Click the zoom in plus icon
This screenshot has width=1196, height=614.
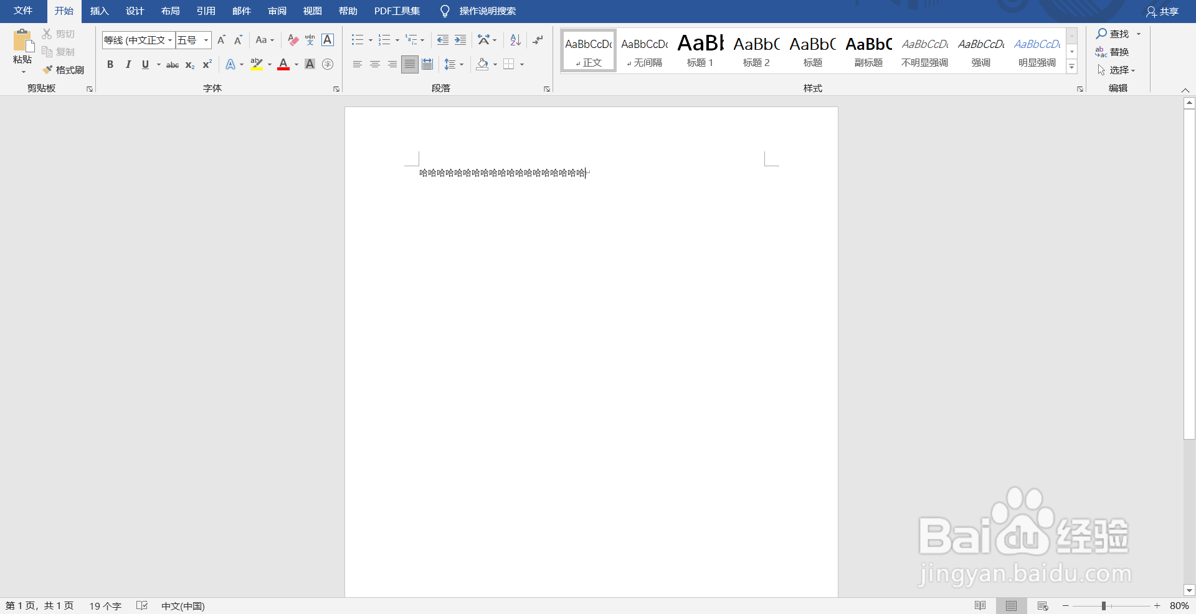pos(1157,606)
